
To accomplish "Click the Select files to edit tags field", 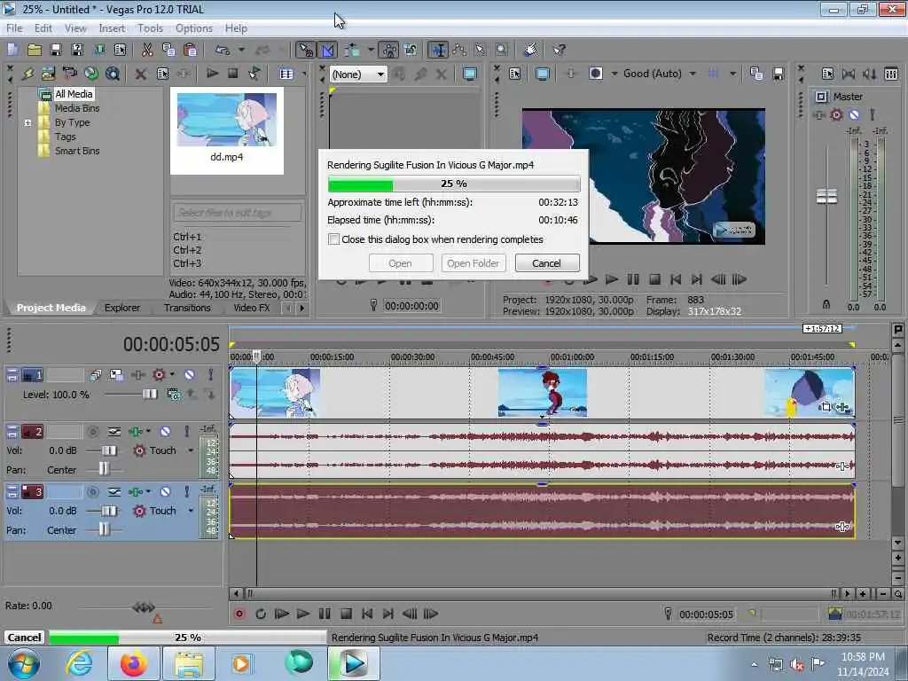I will [x=236, y=213].
